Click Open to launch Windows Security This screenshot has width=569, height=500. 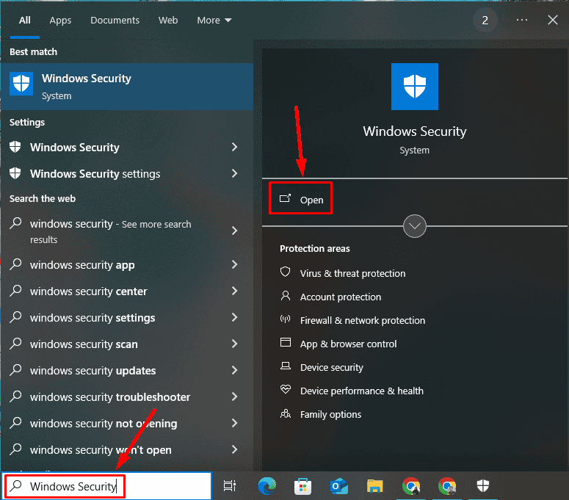[x=301, y=199]
